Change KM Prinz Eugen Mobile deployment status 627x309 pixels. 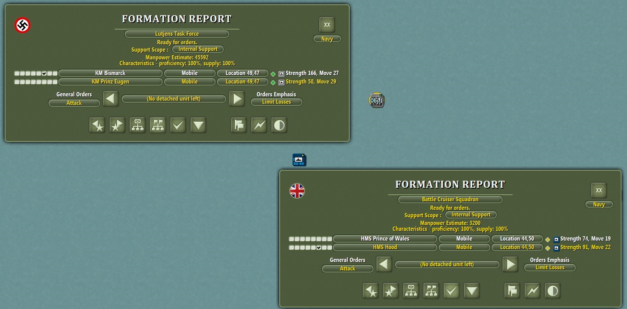[190, 82]
